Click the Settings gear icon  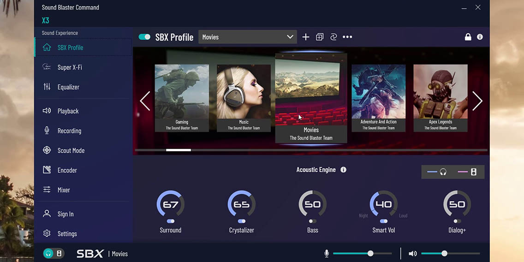pos(47,233)
